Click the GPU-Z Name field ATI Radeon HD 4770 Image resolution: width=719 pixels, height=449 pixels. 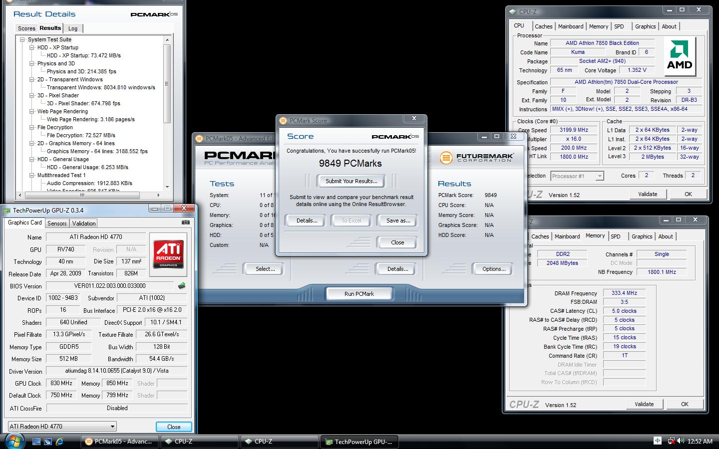96,237
